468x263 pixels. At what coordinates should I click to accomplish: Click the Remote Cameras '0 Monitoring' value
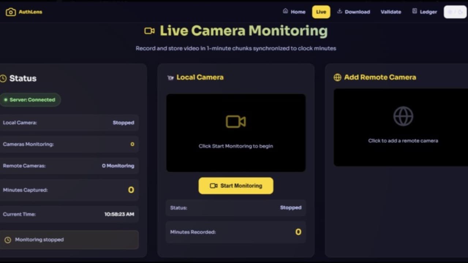(118, 166)
